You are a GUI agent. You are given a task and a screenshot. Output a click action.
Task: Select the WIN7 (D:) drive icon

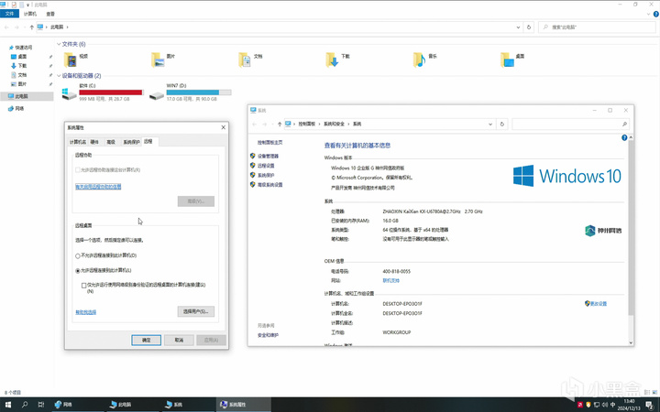tap(156, 96)
